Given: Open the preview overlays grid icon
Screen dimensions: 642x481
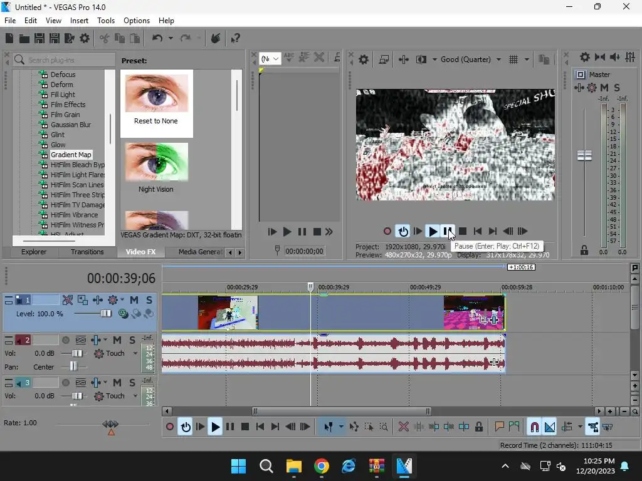Looking at the screenshot, I should (513, 59).
